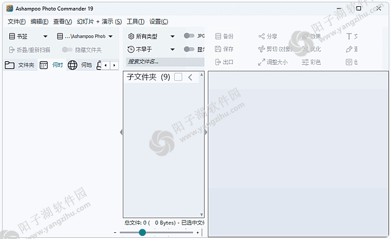
Task: Click the 书签 bookmarks icon
Action: coord(12,37)
